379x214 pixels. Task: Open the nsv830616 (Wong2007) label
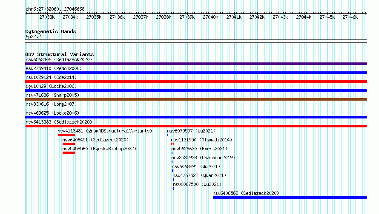pos(51,104)
